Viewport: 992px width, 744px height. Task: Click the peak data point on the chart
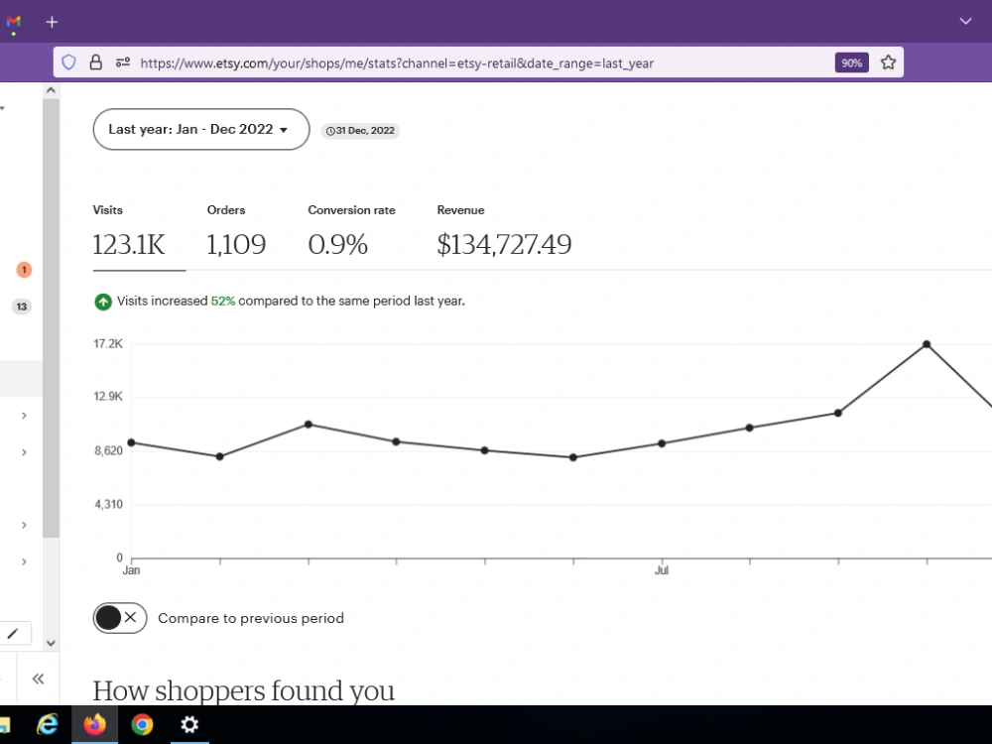coord(927,344)
